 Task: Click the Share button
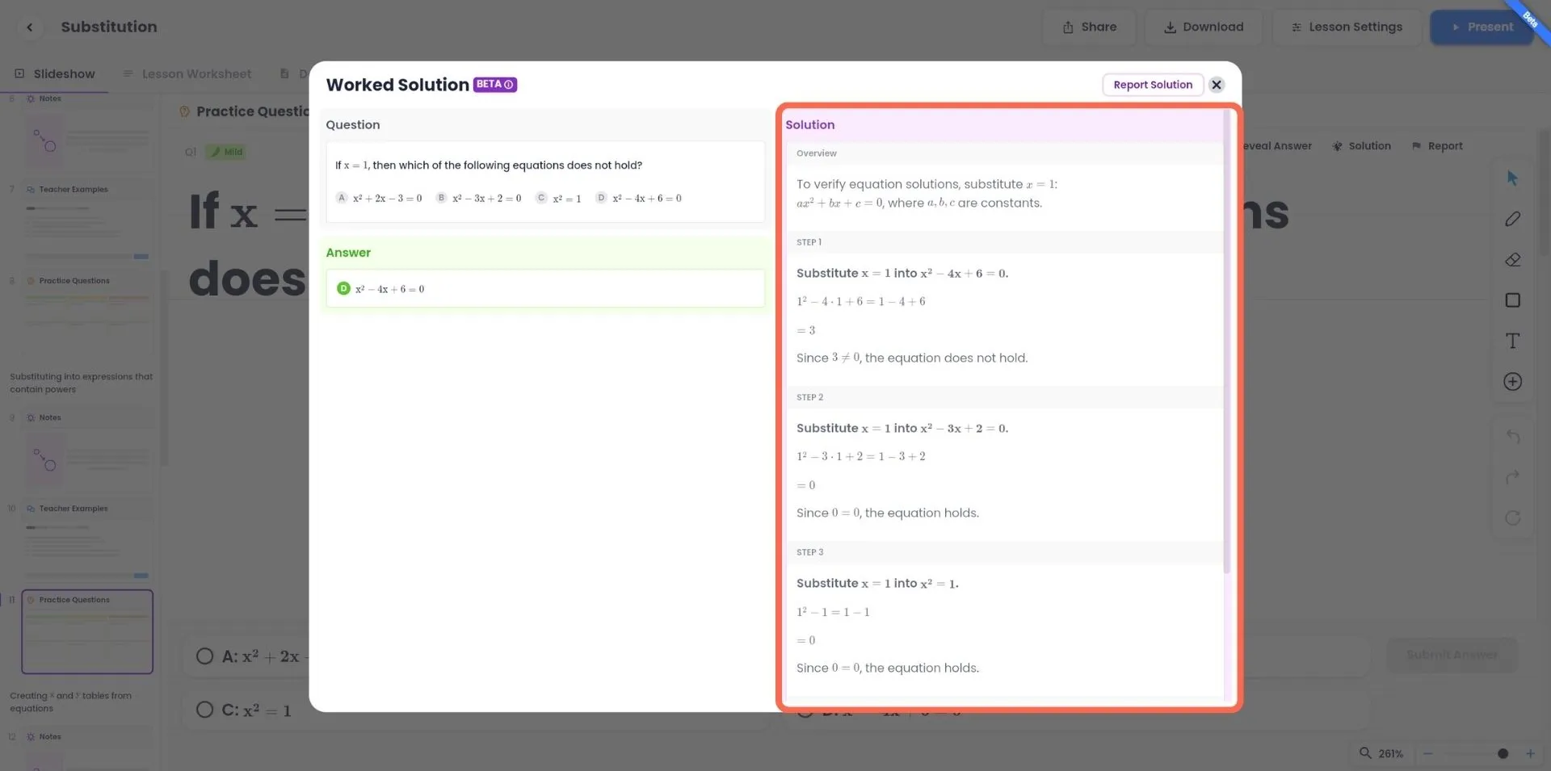point(1089,27)
